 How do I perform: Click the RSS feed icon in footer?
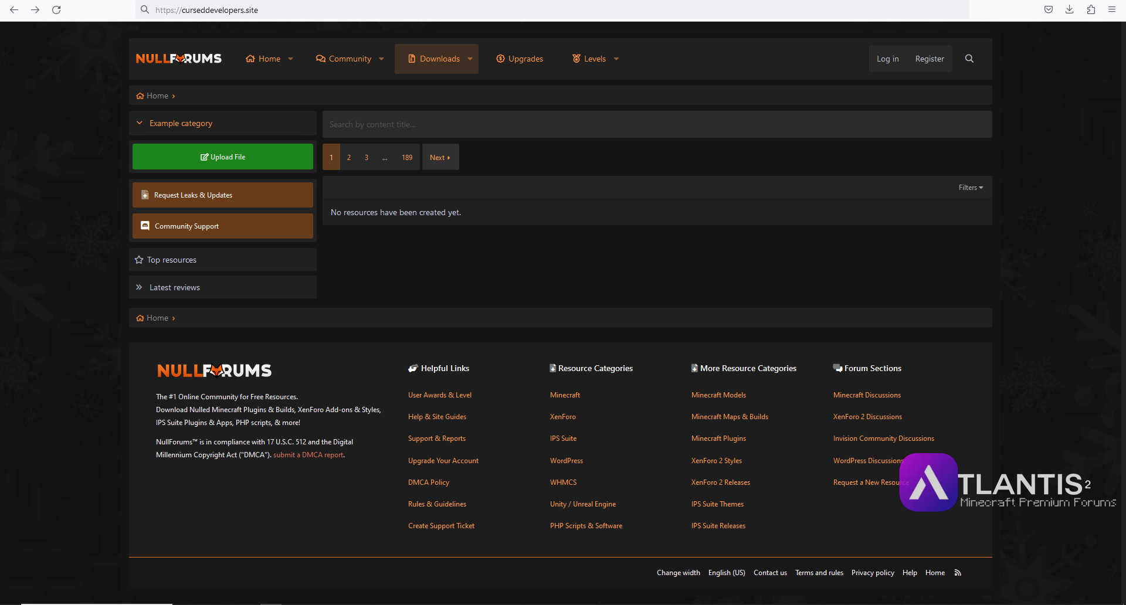pos(958,573)
